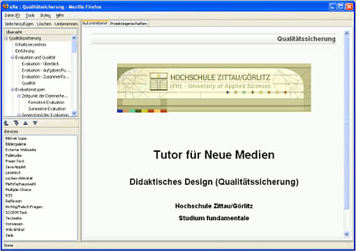Open the Datei menu
The image size is (356, 251).
pyautogui.click(x=13, y=15)
